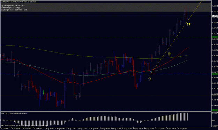Click the '0.00' MACD scale value
218x130 pixels.
[x=214, y=120]
